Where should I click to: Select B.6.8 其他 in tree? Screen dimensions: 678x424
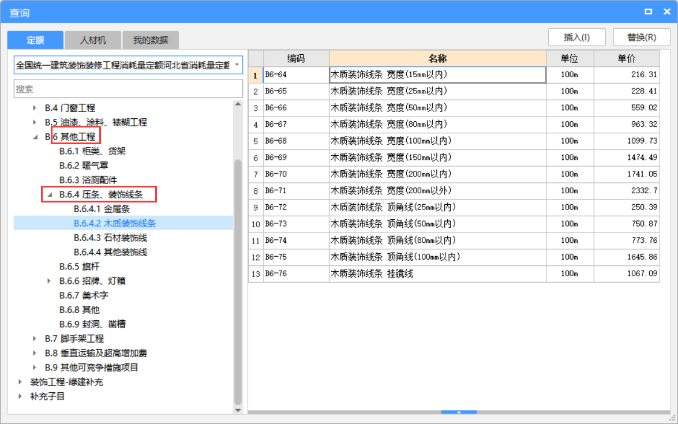79,309
